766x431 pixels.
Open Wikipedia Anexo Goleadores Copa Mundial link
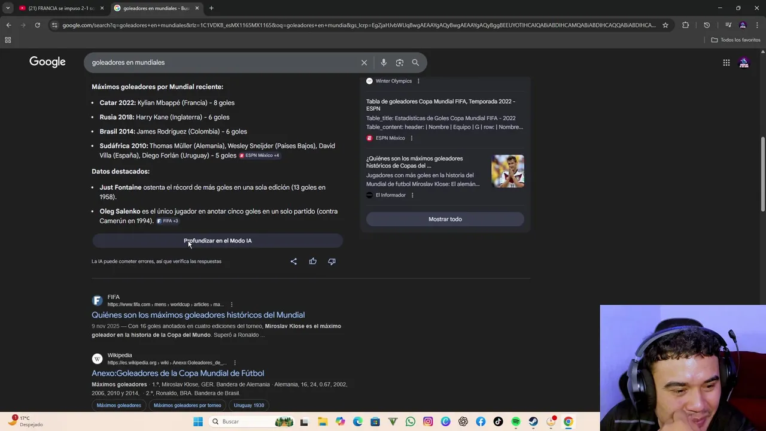tap(178, 373)
